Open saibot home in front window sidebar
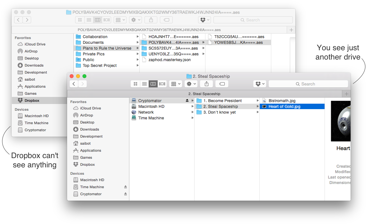 tap(85, 143)
